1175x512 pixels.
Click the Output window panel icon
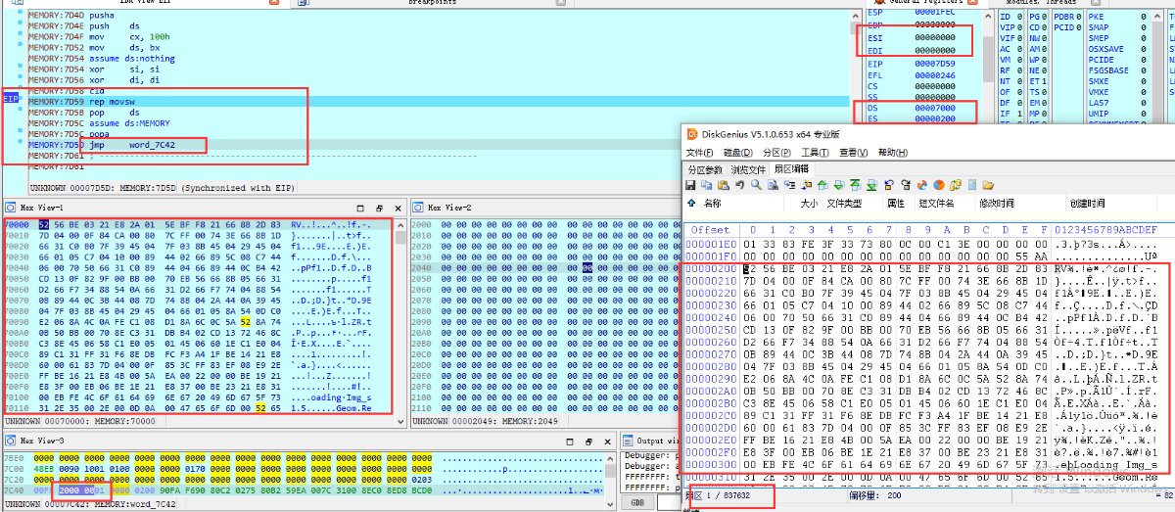pos(628,441)
